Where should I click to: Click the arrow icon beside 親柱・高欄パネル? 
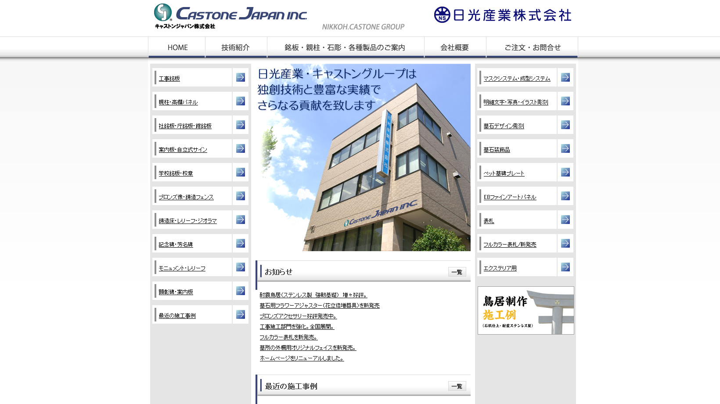point(241,101)
